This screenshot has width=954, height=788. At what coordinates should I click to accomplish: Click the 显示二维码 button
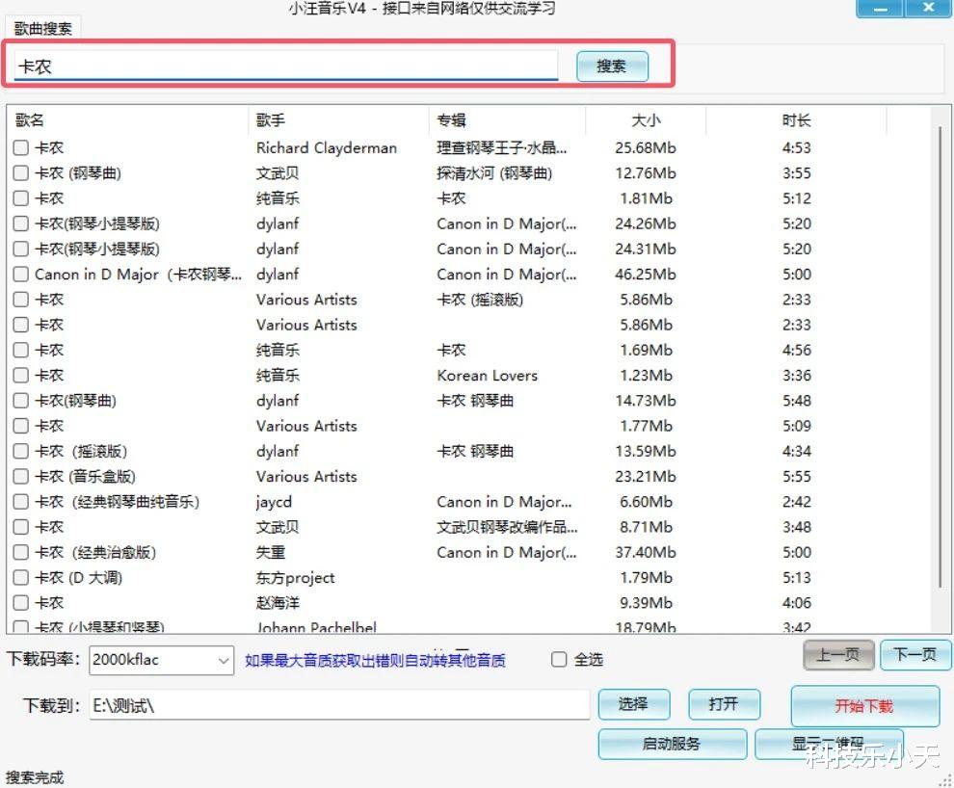(829, 745)
